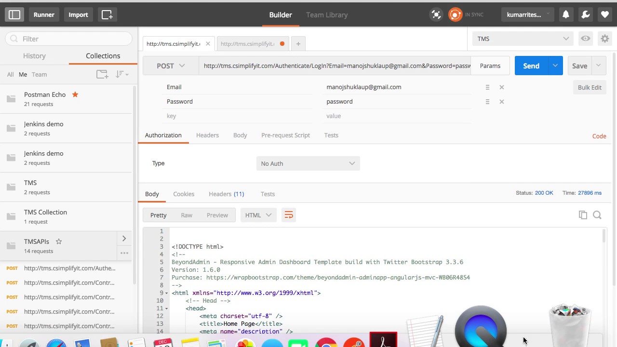
Task: Open the request Headers tab
Action: tap(207, 135)
